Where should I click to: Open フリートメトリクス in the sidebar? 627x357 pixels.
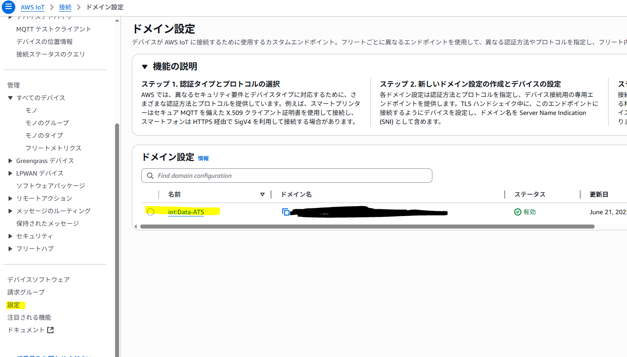(53, 148)
